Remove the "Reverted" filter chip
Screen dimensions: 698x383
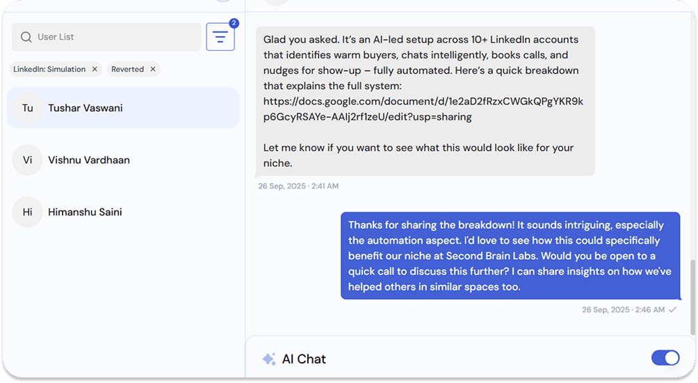coord(153,70)
